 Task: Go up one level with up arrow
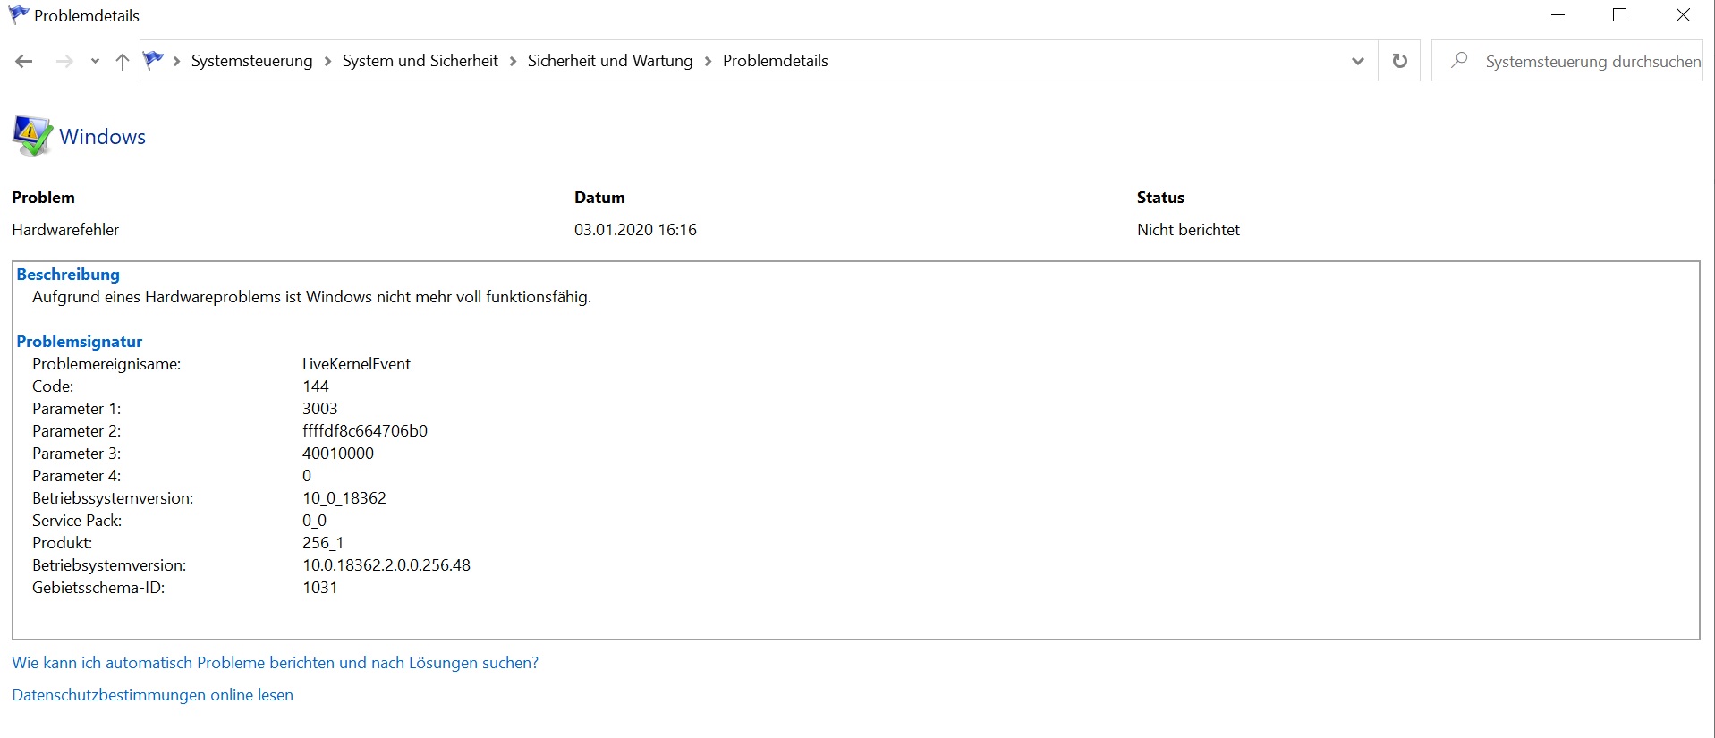click(123, 61)
